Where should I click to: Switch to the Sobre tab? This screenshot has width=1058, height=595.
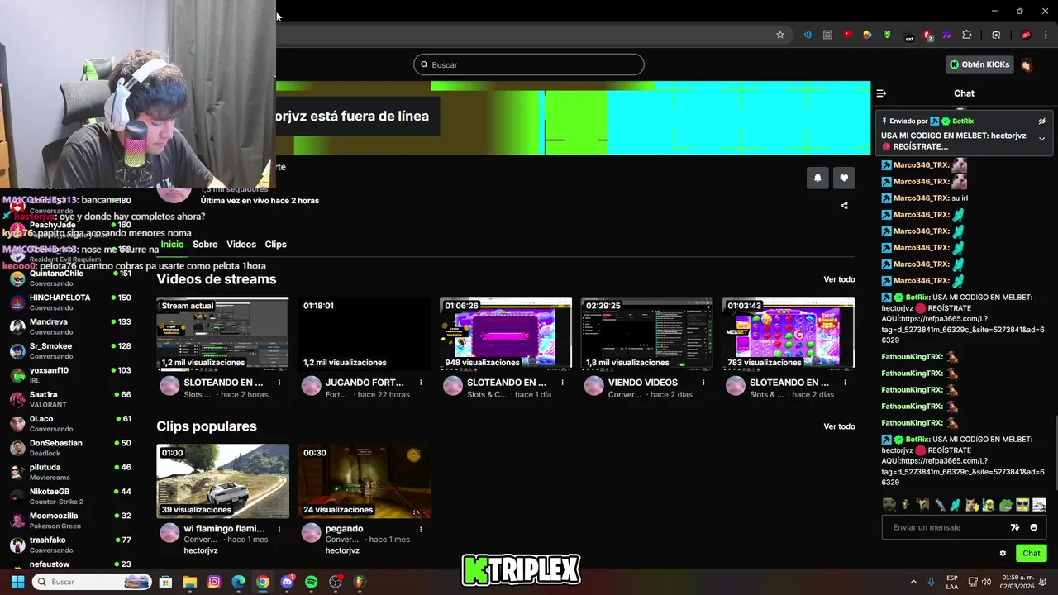(x=205, y=245)
